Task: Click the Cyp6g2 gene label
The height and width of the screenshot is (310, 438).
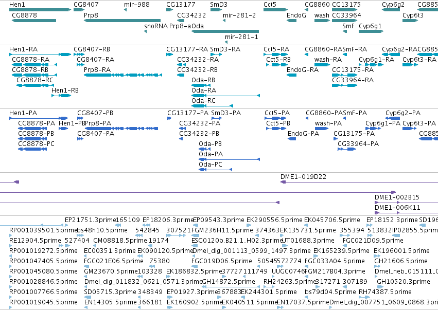Action: 393,5
